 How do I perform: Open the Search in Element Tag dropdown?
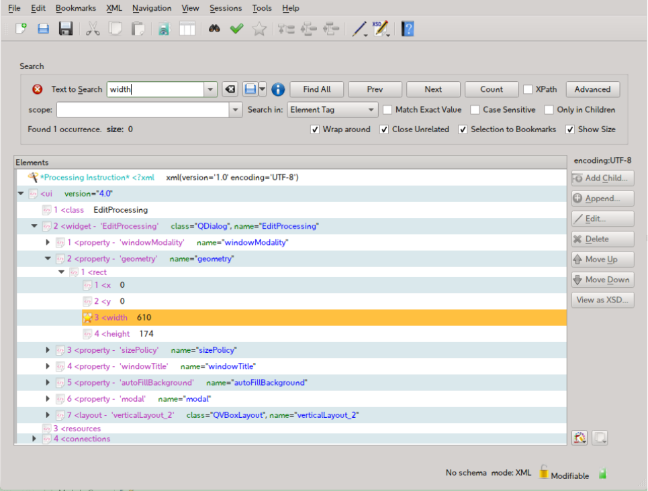pos(333,110)
